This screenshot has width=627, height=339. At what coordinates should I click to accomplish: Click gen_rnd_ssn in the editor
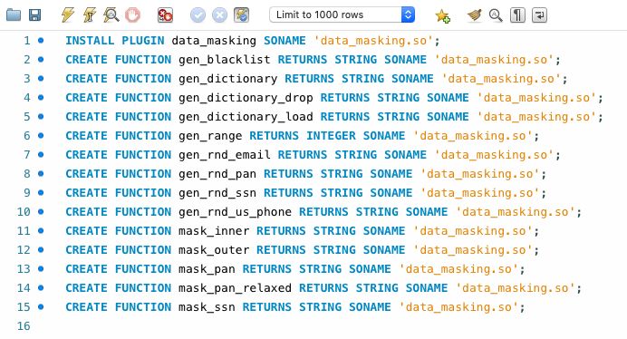pyautogui.click(x=217, y=193)
